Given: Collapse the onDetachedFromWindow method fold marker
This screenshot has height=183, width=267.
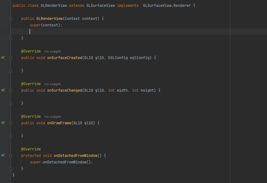Looking at the screenshot, I should point(11,155).
